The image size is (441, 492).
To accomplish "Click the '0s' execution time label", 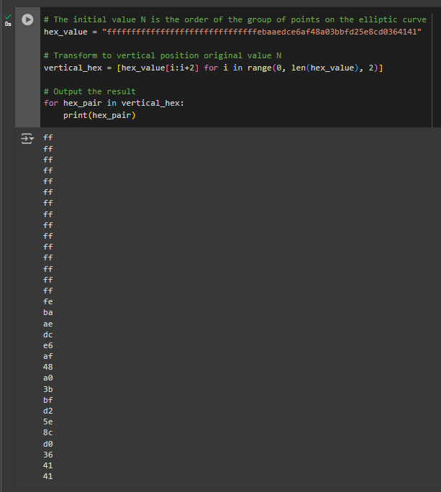I will click(8, 24).
